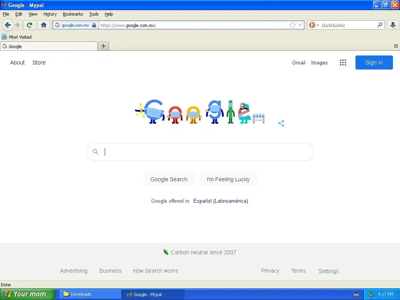Open the Advertising footer link

[x=74, y=271]
